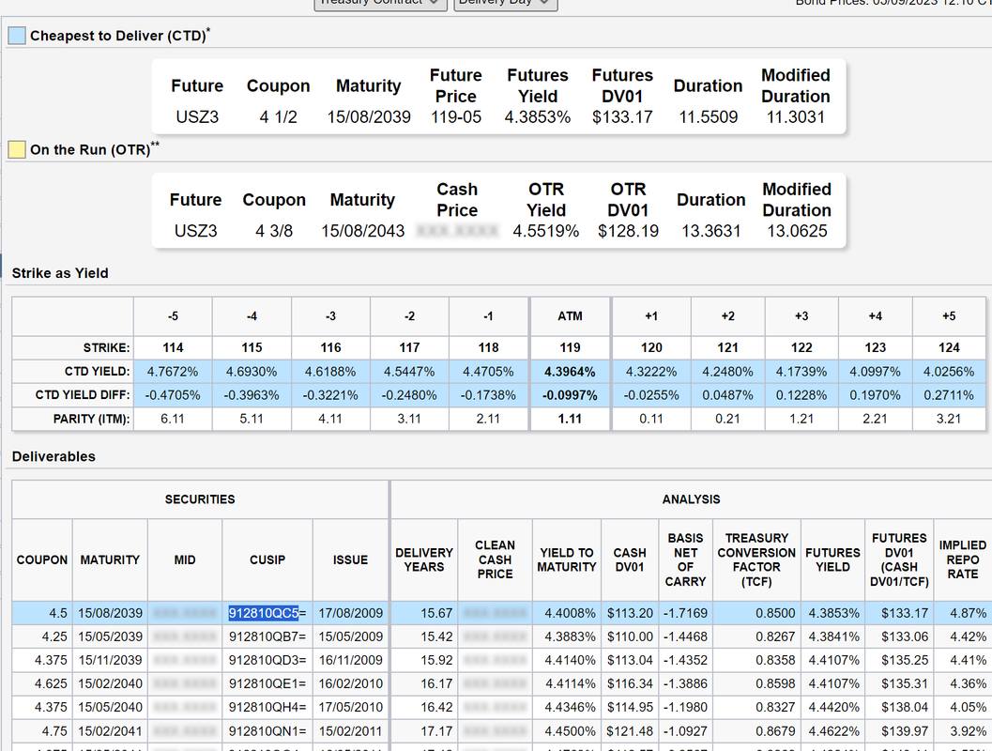Click CTD yield diff 0.2711% cell
The width and height of the screenshot is (992, 751).
pos(949,395)
